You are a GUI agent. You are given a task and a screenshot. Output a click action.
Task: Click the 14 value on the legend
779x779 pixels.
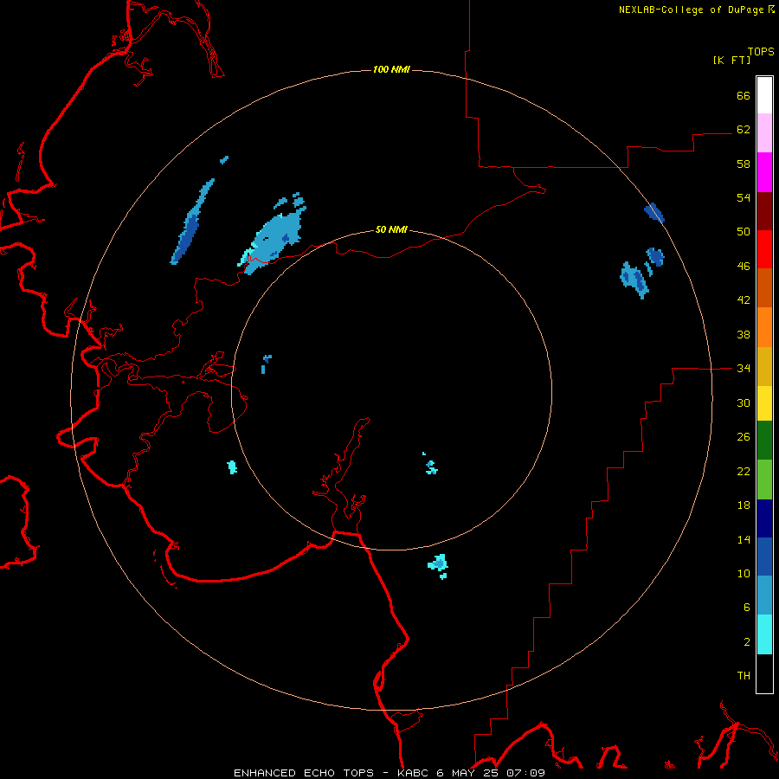click(744, 539)
